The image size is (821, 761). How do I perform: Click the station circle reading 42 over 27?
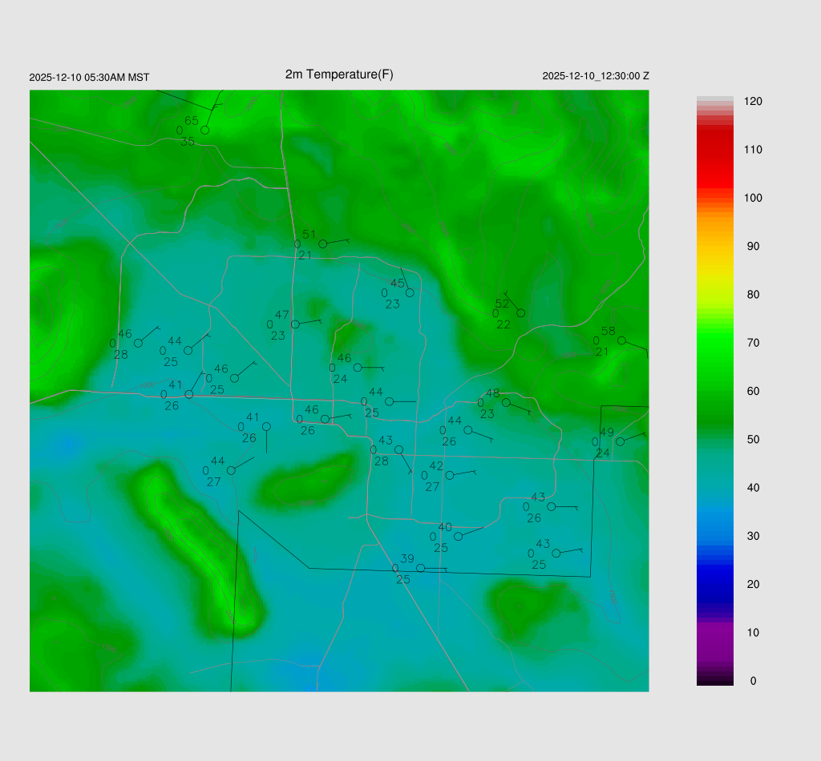(x=449, y=475)
